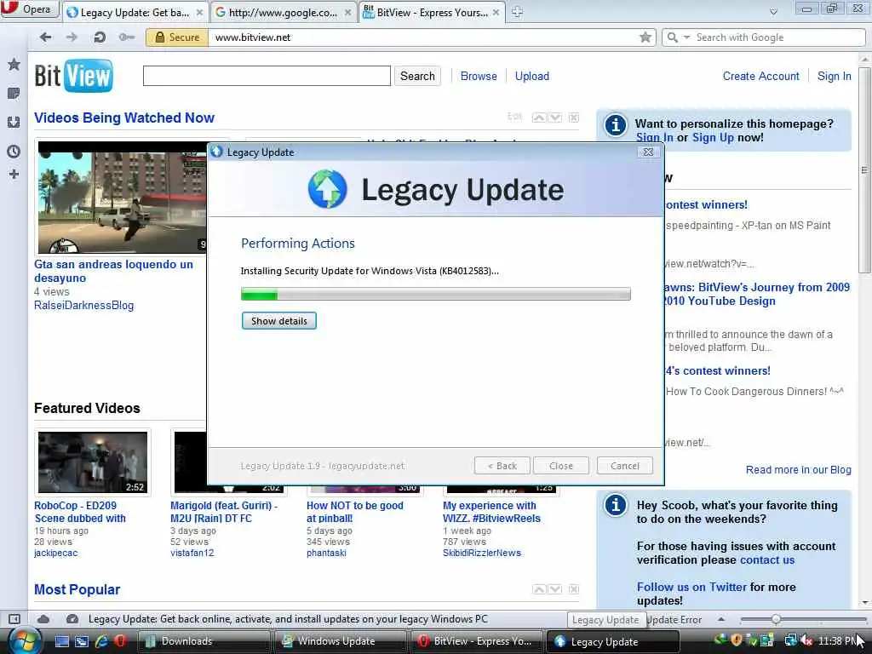The width and height of the screenshot is (872, 654).
Task: Open RalseiDarknessBlog channel link
Action: click(x=84, y=306)
